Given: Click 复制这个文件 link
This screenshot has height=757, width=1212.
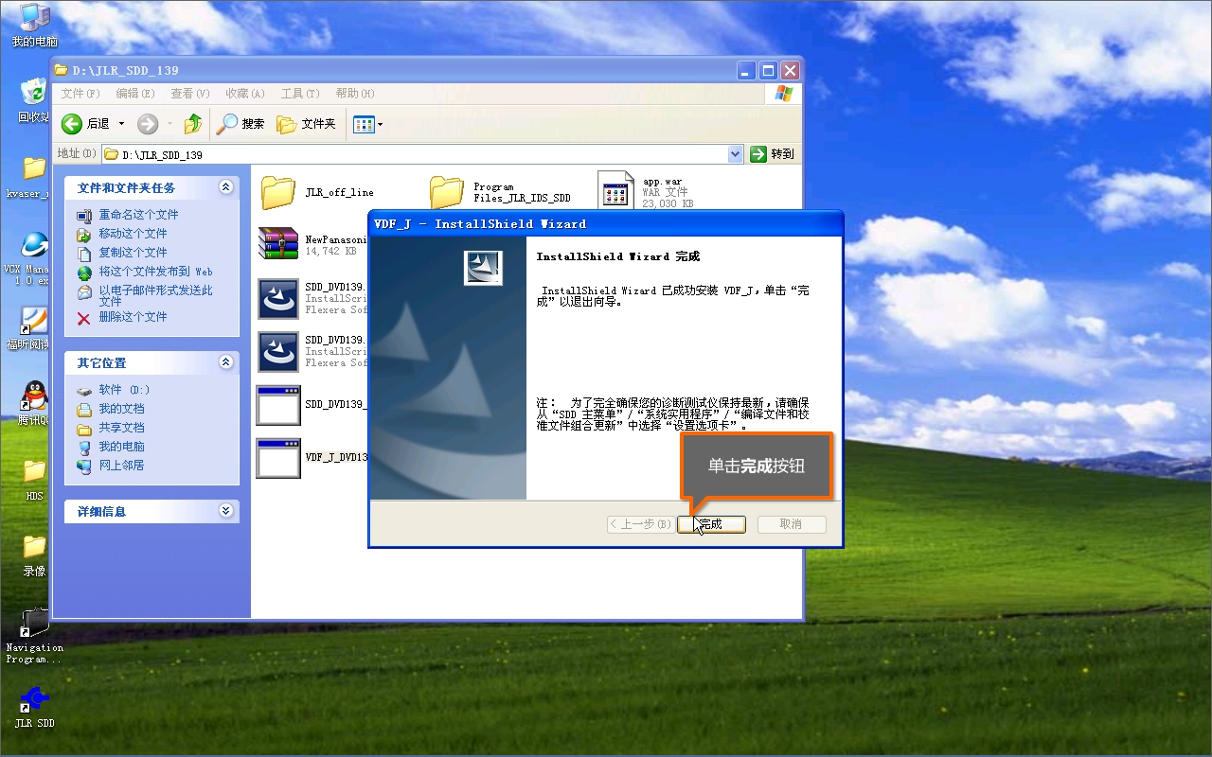Looking at the screenshot, I should tap(133, 253).
